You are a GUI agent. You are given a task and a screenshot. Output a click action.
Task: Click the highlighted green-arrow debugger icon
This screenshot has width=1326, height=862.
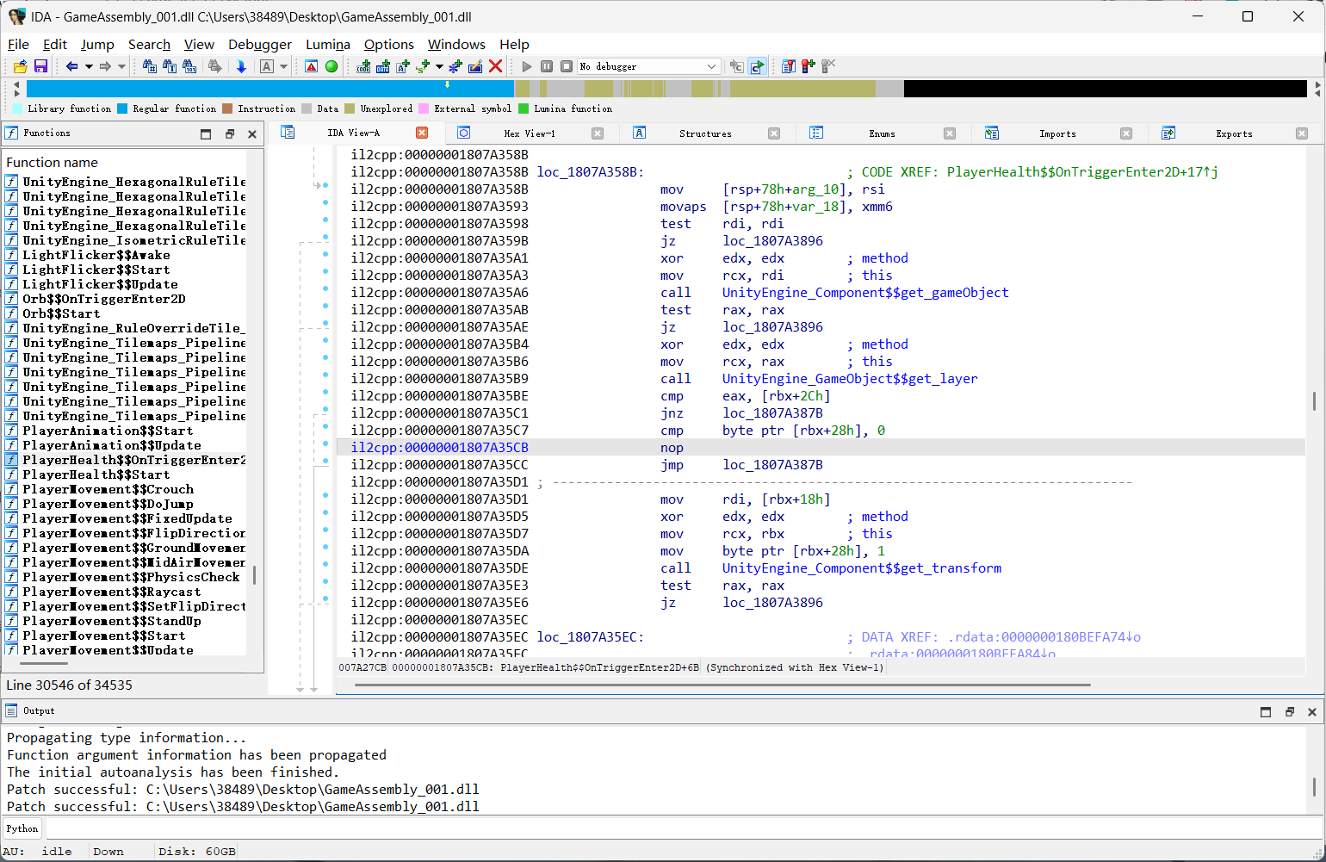[757, 66]
